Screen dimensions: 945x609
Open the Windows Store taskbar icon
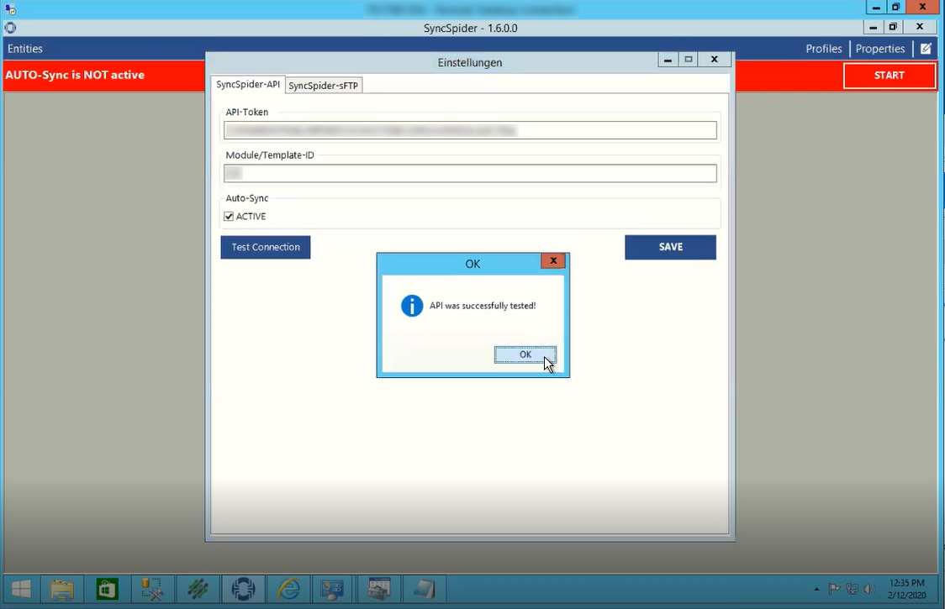pyautogui.click(x=107, y=589)
